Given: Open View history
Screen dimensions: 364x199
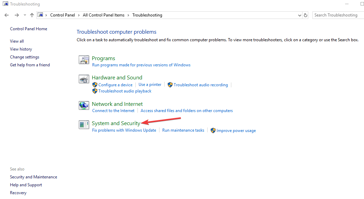Looking at the screenshot, I should pyautogui.click(x=21, y=49).
